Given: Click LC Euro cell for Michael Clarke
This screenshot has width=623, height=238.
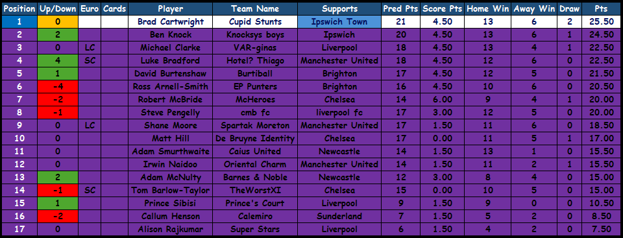Looking at the screenshot, I should [x=90, y=48].
